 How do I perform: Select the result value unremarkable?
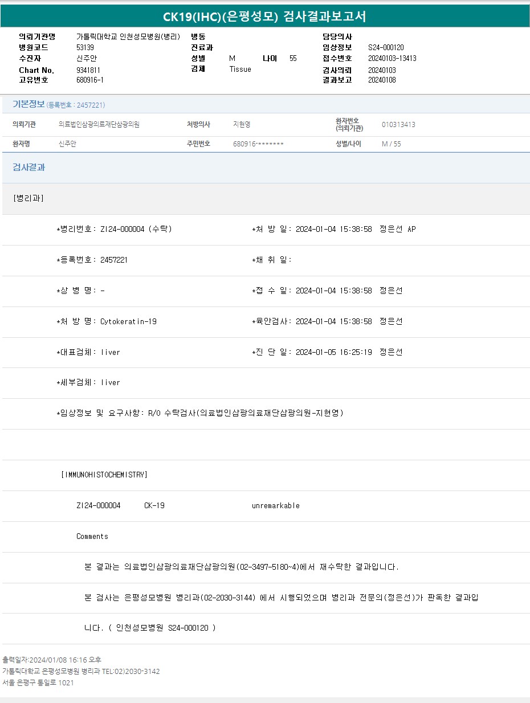276,505
